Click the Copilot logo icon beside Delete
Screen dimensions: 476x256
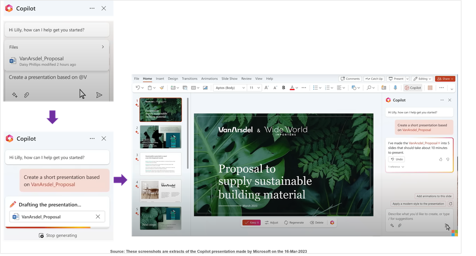pos(332,222)
